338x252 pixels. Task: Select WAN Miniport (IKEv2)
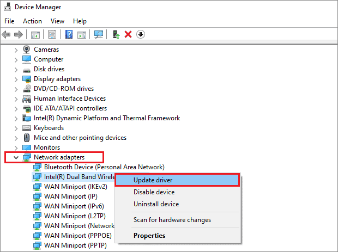point(75,187)
